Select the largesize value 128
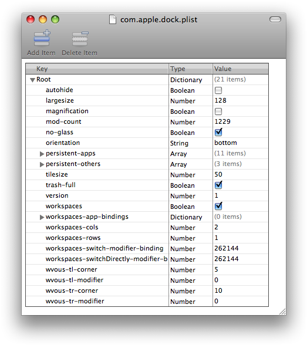This screenshot has height=345, width=307. pyautogui.click(x=220, y=100)
